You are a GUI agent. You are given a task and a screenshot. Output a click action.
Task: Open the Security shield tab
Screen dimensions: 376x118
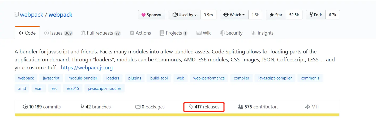pyautogui.click(x=231, y=33)
